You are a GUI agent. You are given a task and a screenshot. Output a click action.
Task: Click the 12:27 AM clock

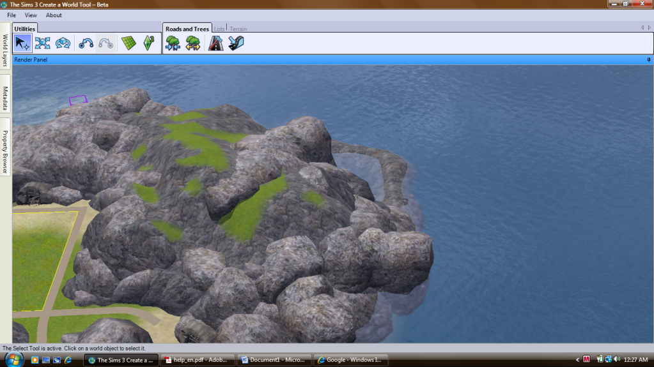click(636, 359)
